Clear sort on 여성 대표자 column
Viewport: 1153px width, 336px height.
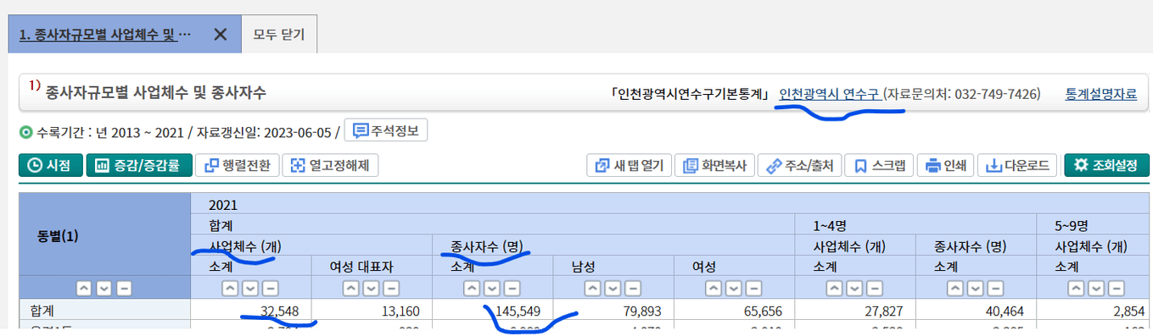pyautogui.click(x=392, y=288)
